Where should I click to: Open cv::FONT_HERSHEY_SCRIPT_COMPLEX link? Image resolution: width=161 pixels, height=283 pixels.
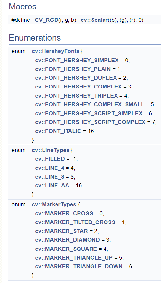pyautogui.click(x=90, y=122)
